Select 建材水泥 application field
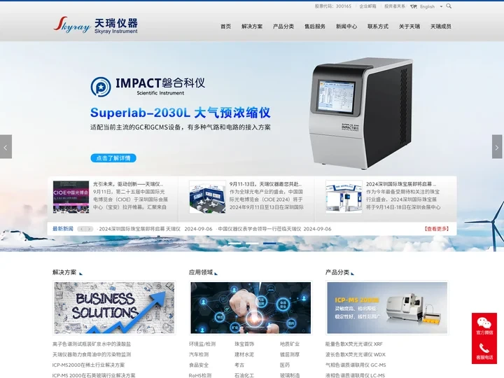The height and width of the screenshot is (378, 504). point(244,354)
